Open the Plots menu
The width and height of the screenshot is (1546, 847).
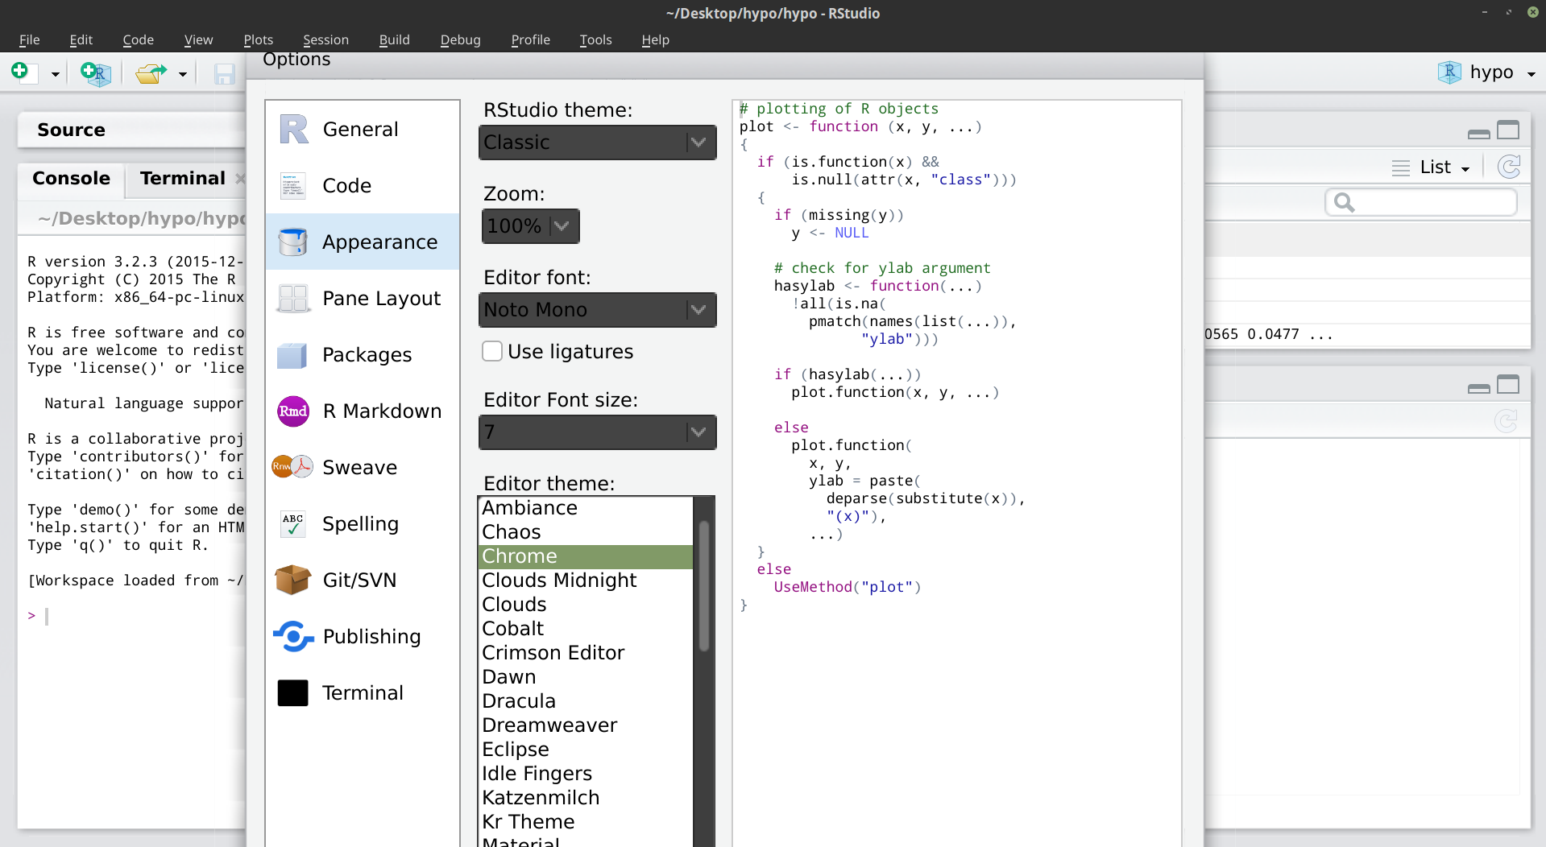pos(258,39)
